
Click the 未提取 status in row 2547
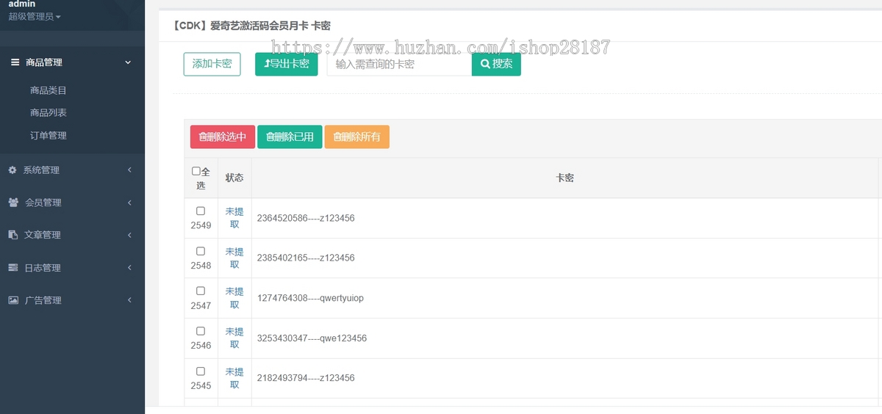click(x=234, y=298)
